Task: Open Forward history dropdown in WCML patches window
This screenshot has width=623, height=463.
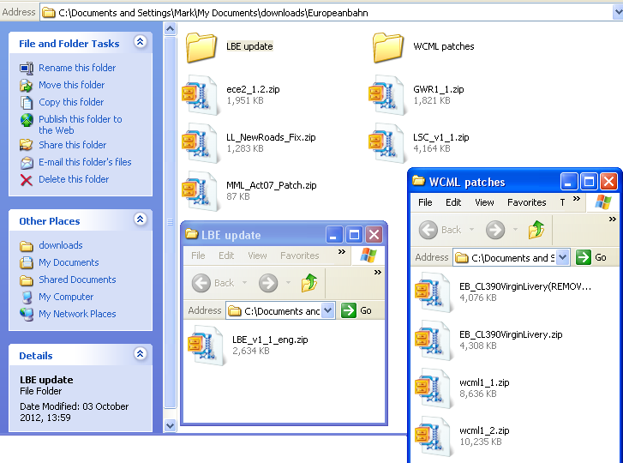Action: [x=515, y=230]
